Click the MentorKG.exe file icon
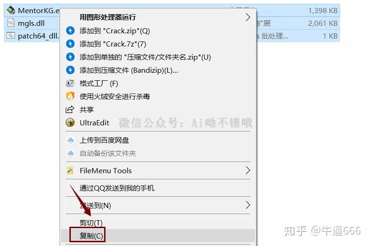370x246 pixels. point(11,10)
